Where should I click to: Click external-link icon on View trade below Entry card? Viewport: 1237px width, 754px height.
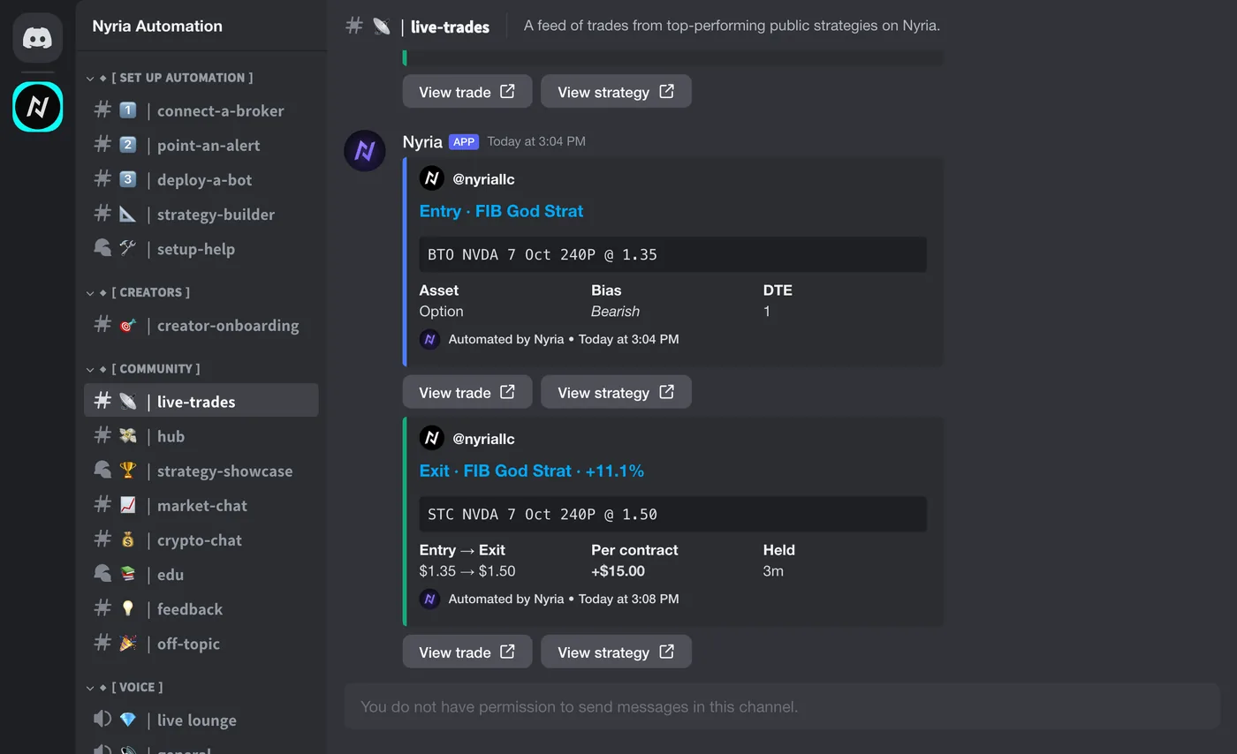507,392
